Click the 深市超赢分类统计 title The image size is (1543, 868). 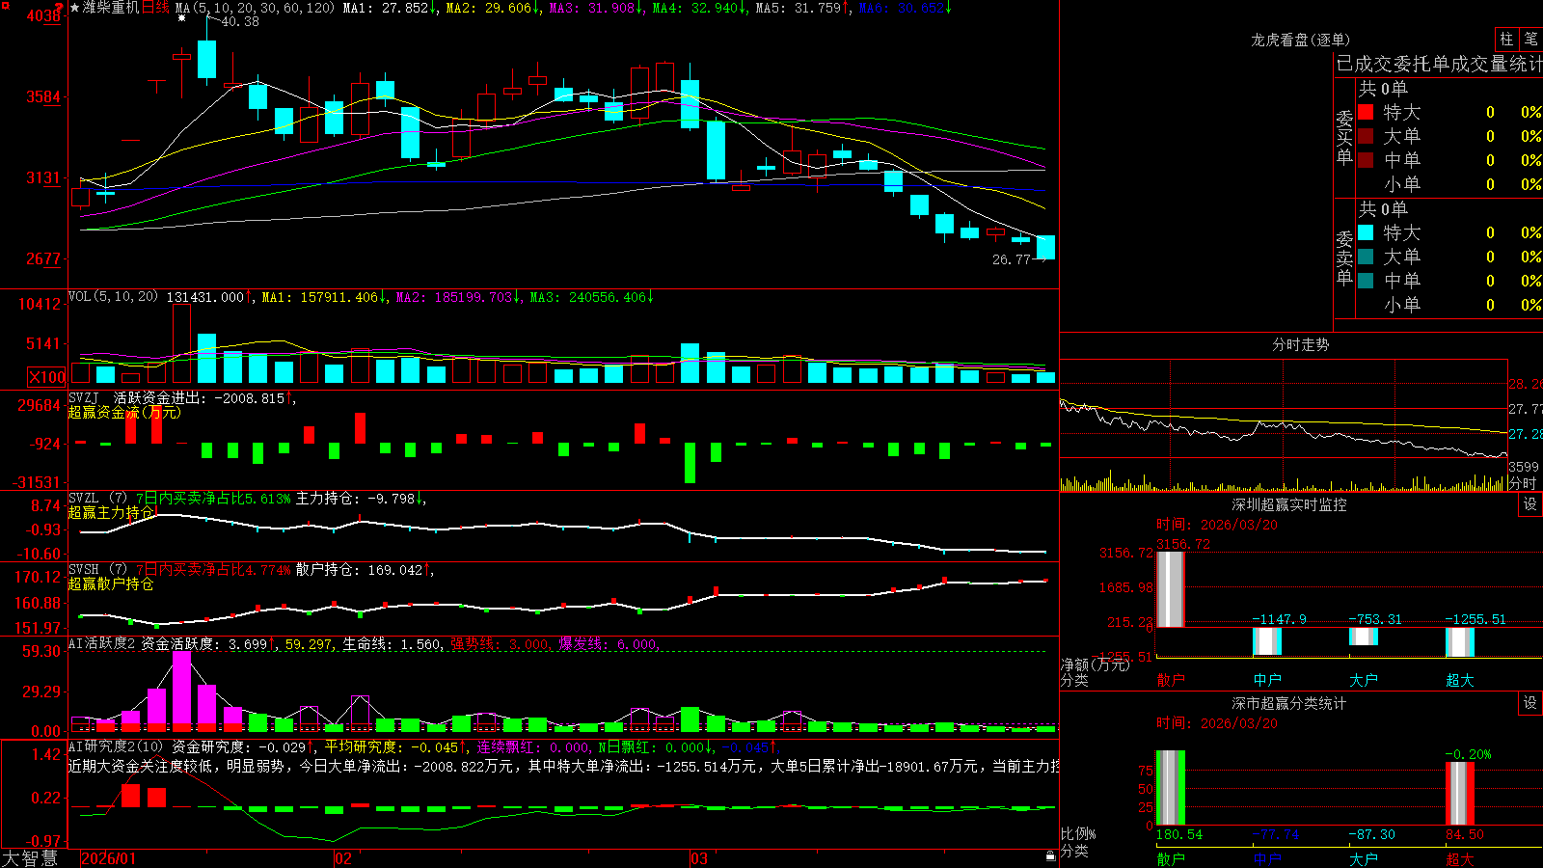pos(1289,703)
